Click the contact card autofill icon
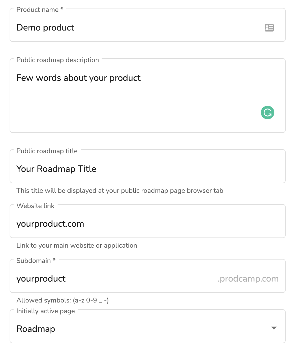 click(269, 28)
